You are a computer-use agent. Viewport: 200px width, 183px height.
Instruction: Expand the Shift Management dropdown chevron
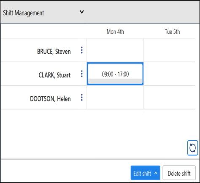pos(82,12)
